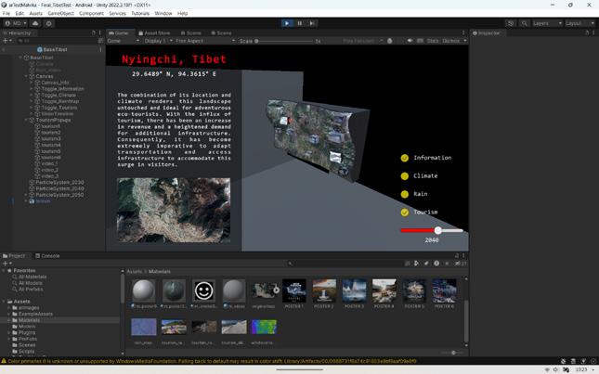This screenshot has width=599, height=374.
Task: Click the Hierarchy add plus icon
Action: [5, 41]
